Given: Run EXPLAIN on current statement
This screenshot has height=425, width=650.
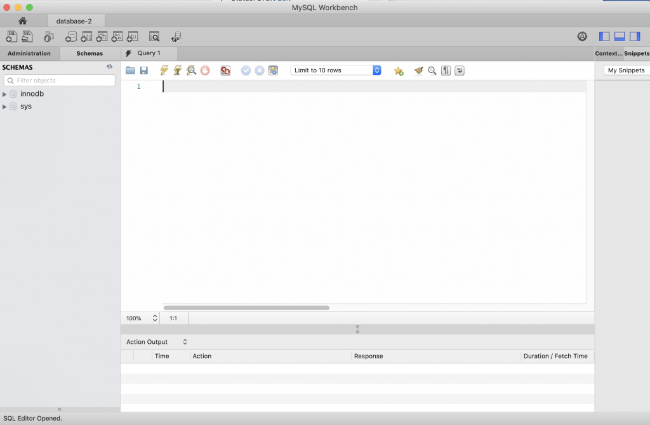Looking at the screenshot, I should tap(191, 70).
